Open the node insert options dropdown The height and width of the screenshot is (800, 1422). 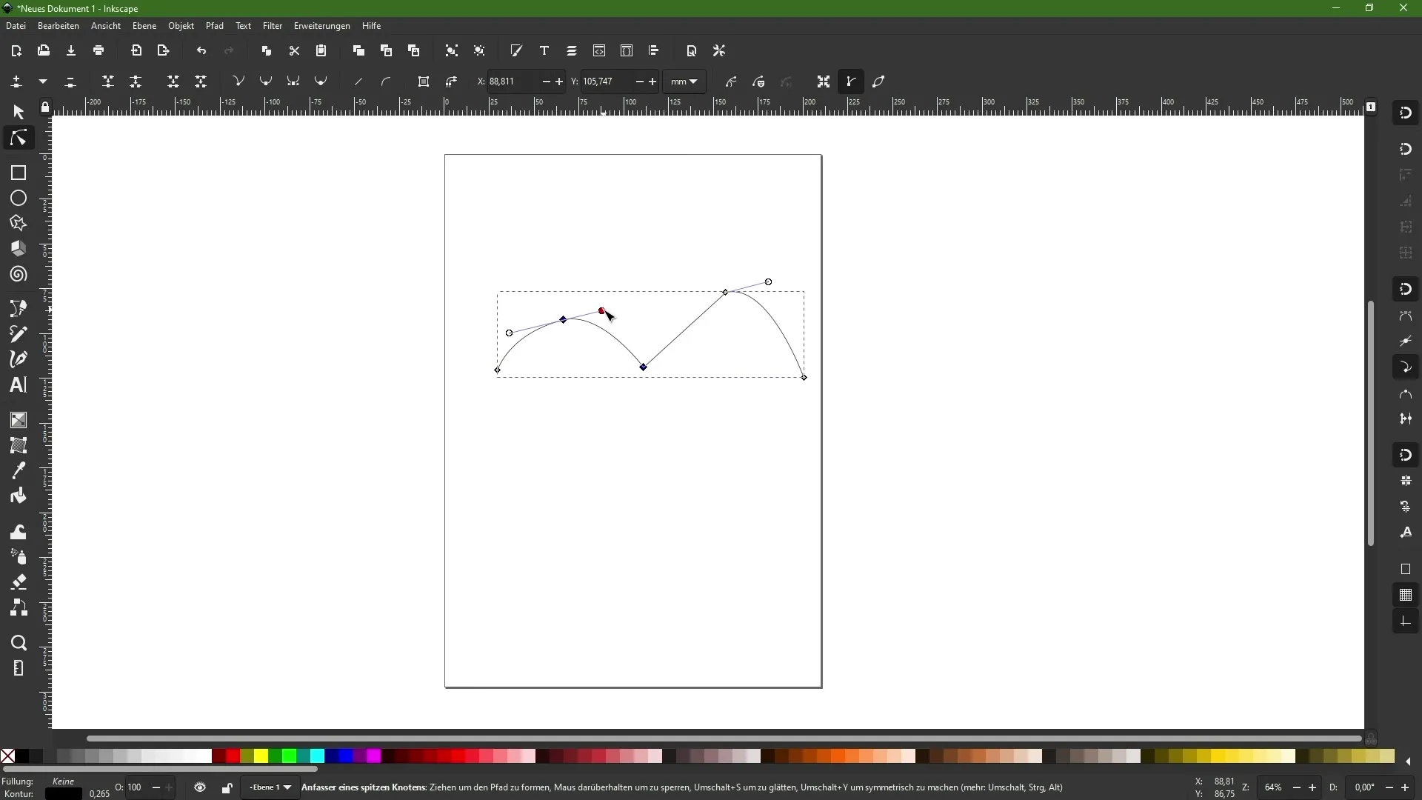coord(42,81)
